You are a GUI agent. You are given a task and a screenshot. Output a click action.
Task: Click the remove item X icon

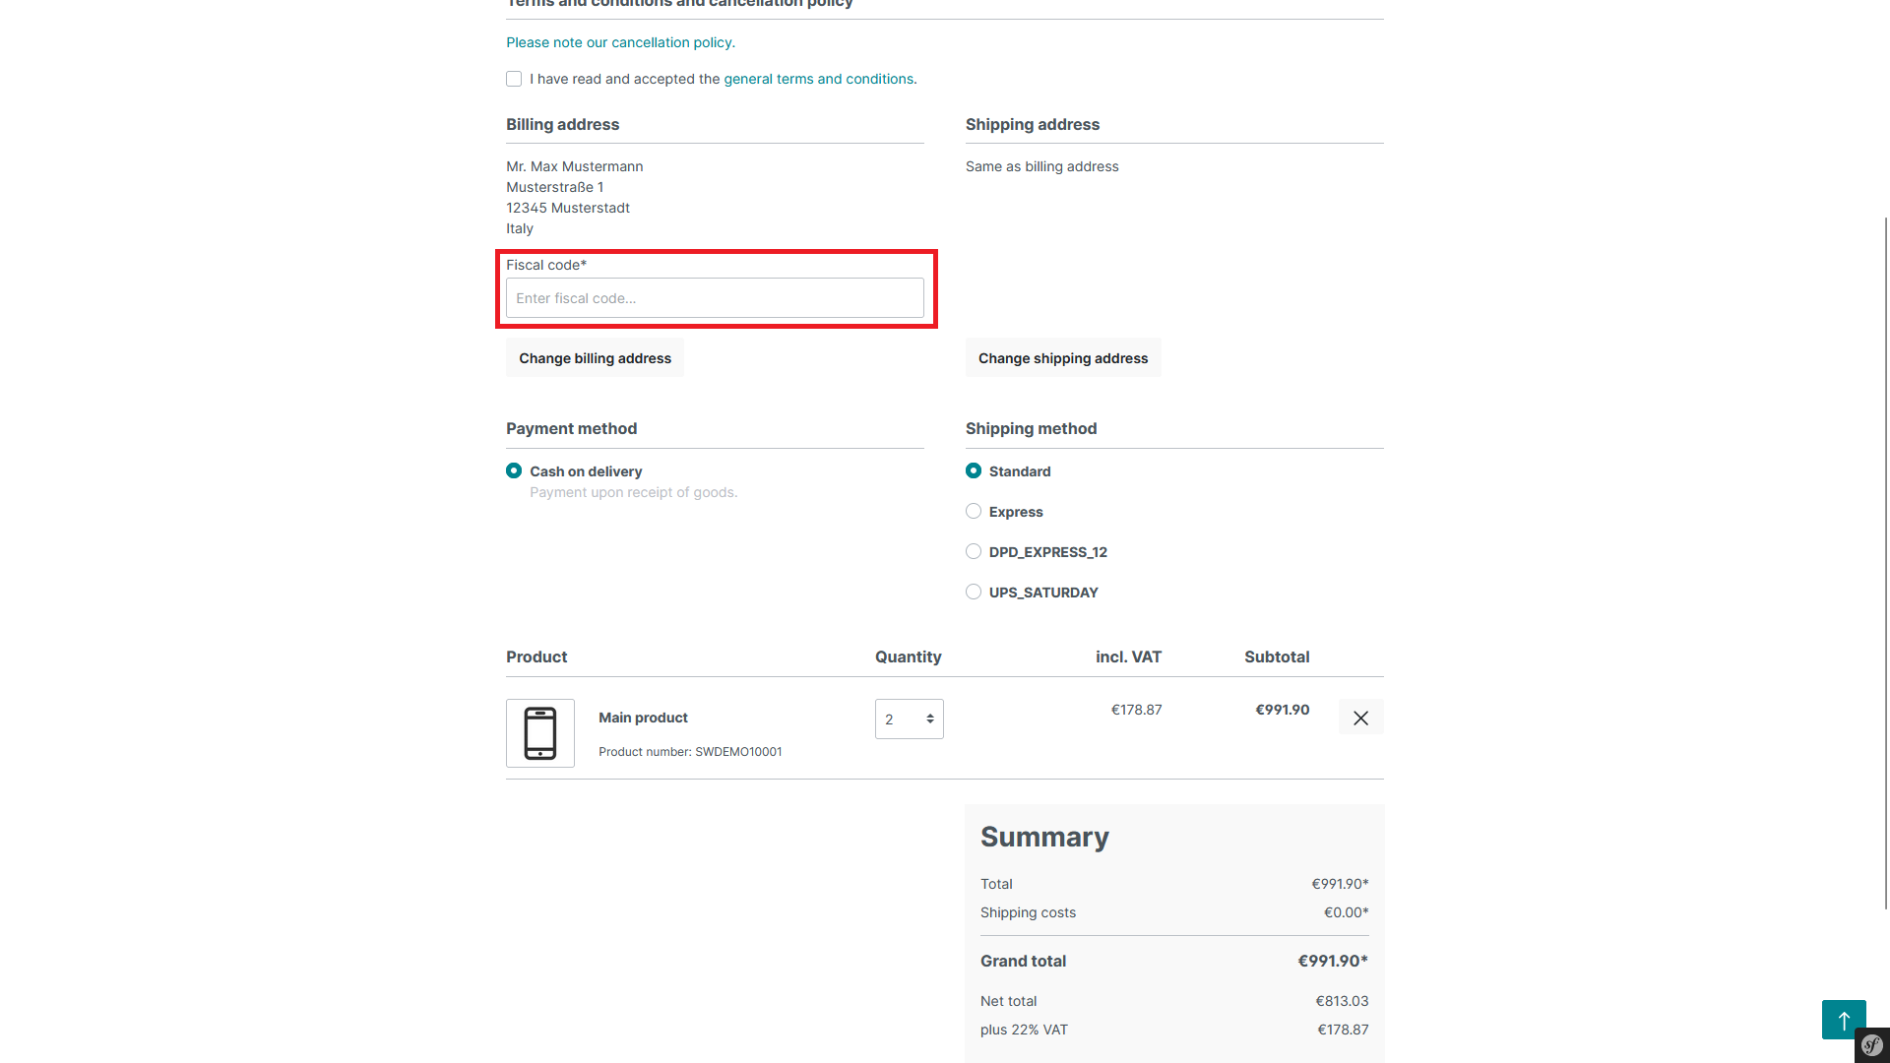coord(1360,718)
